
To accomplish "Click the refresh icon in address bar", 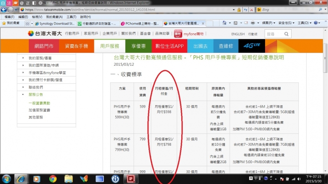I will click(246, 10).
